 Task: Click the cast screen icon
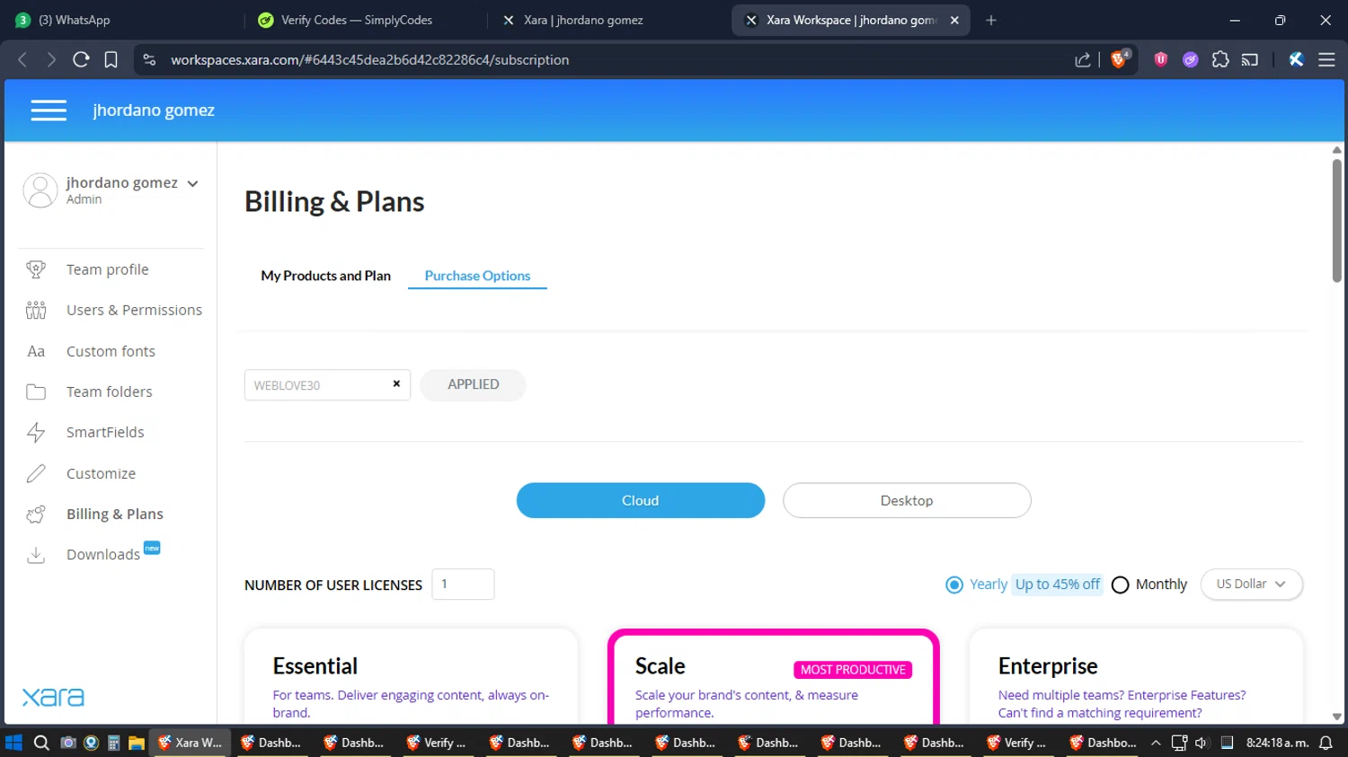coord(1250,59)
